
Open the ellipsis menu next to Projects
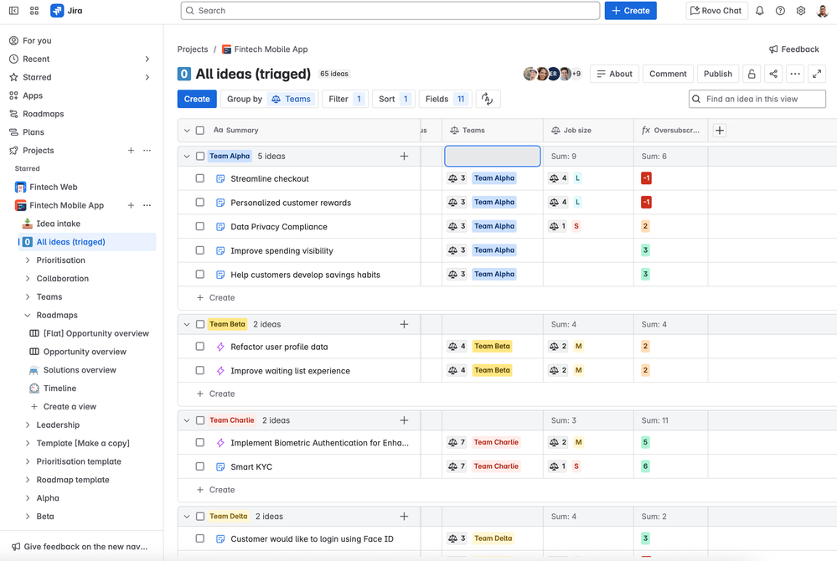147,151
